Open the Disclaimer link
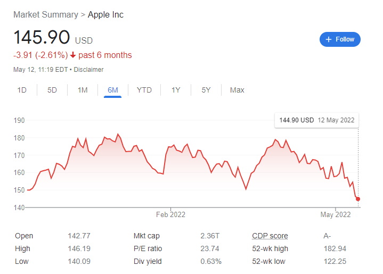 click(88, 70)
